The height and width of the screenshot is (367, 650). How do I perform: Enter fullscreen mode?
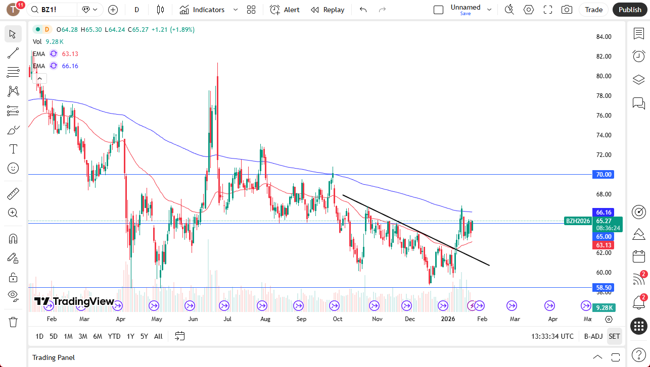(x=548, y=10)
